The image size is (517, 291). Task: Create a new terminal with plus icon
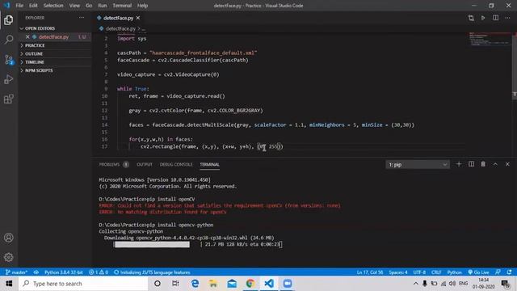[x=459, y=164]
